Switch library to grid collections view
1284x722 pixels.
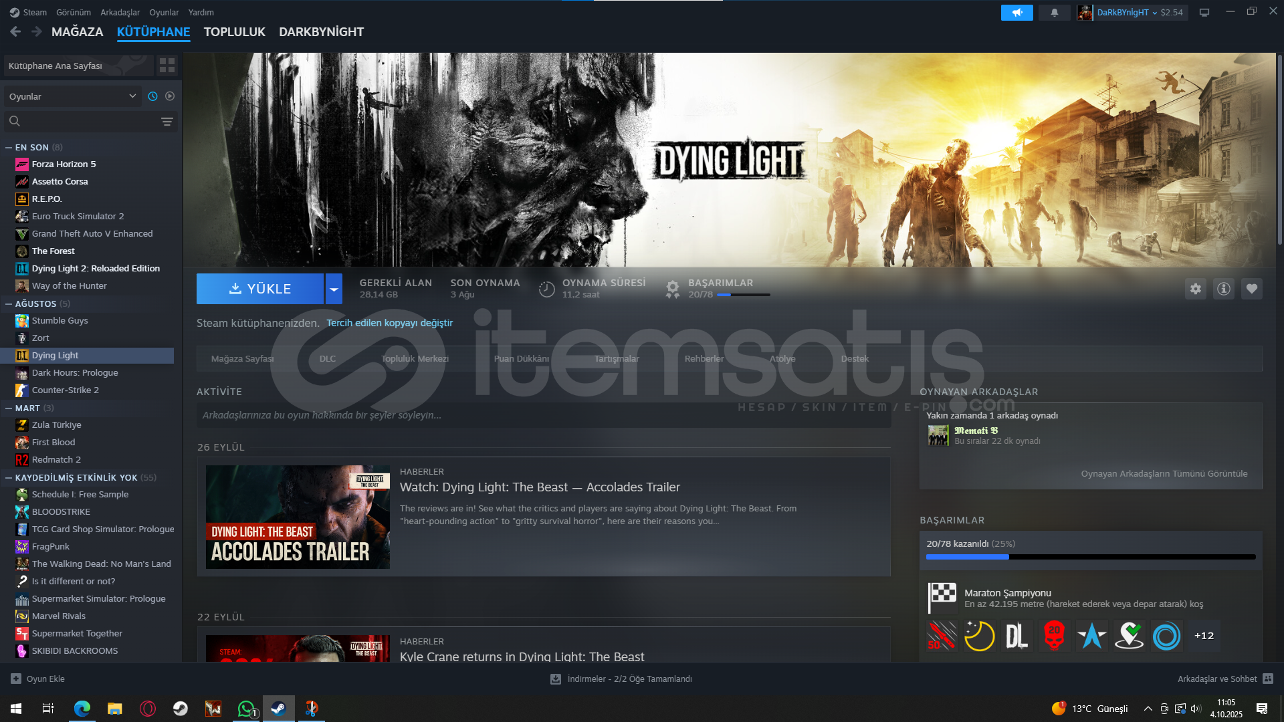tap(167, 66)
